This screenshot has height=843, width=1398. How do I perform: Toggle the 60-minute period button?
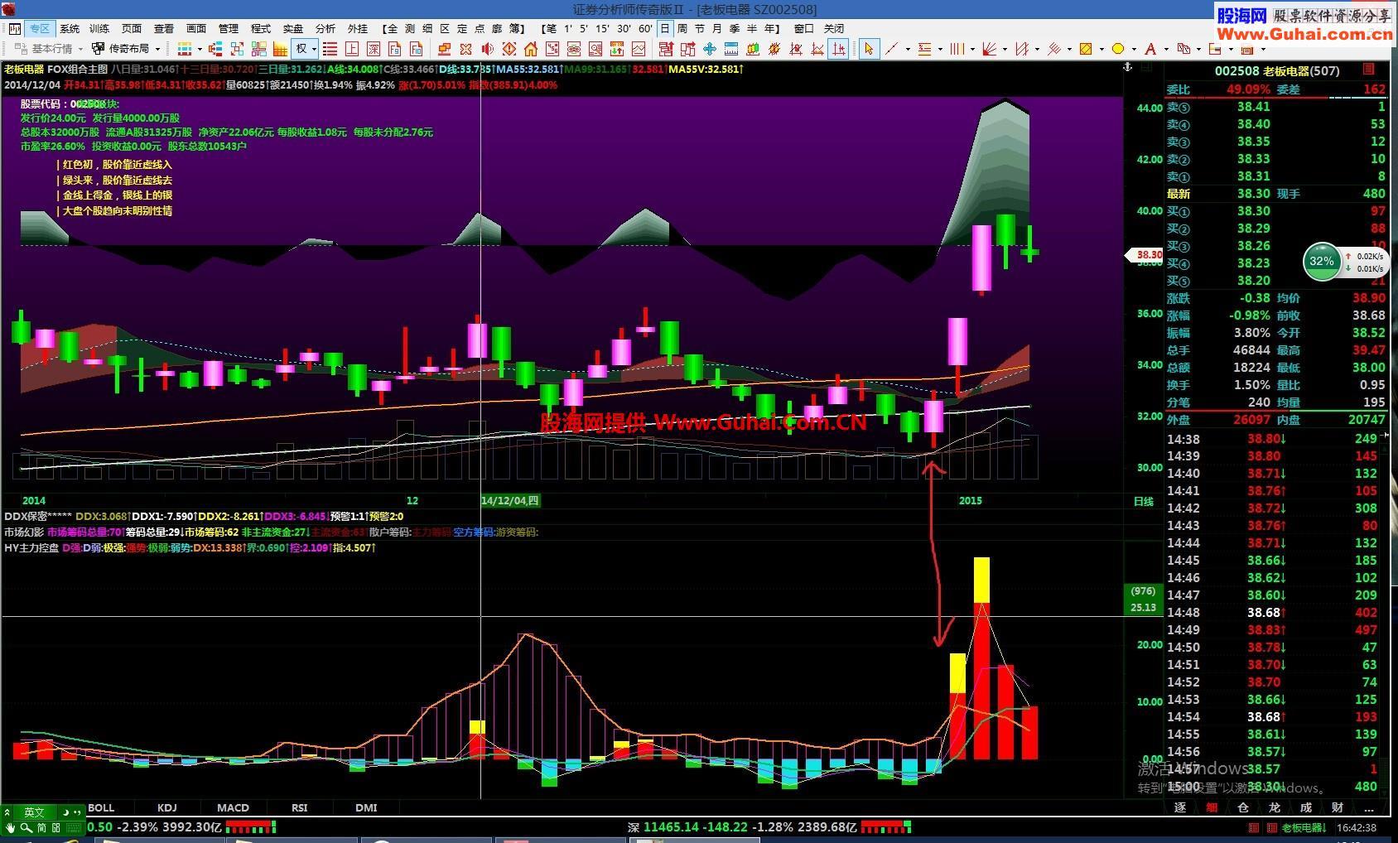tap(645, 28)
